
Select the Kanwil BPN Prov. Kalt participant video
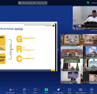[x=72, y=40]
